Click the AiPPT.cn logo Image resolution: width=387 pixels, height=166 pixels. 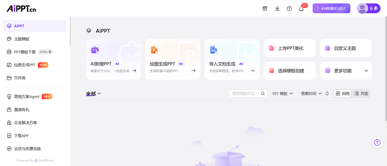pos(21,9)
